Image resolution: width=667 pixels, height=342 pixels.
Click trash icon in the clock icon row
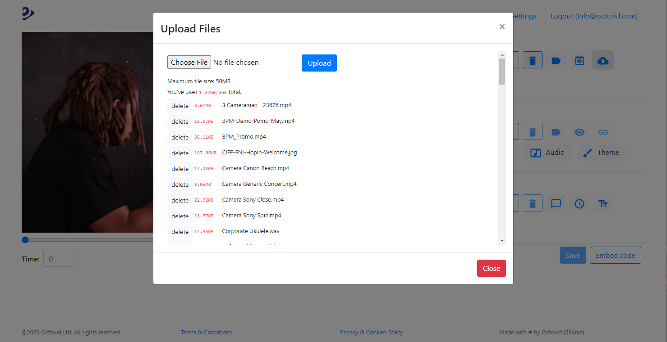pyautogui.click(x=533, y=203)
